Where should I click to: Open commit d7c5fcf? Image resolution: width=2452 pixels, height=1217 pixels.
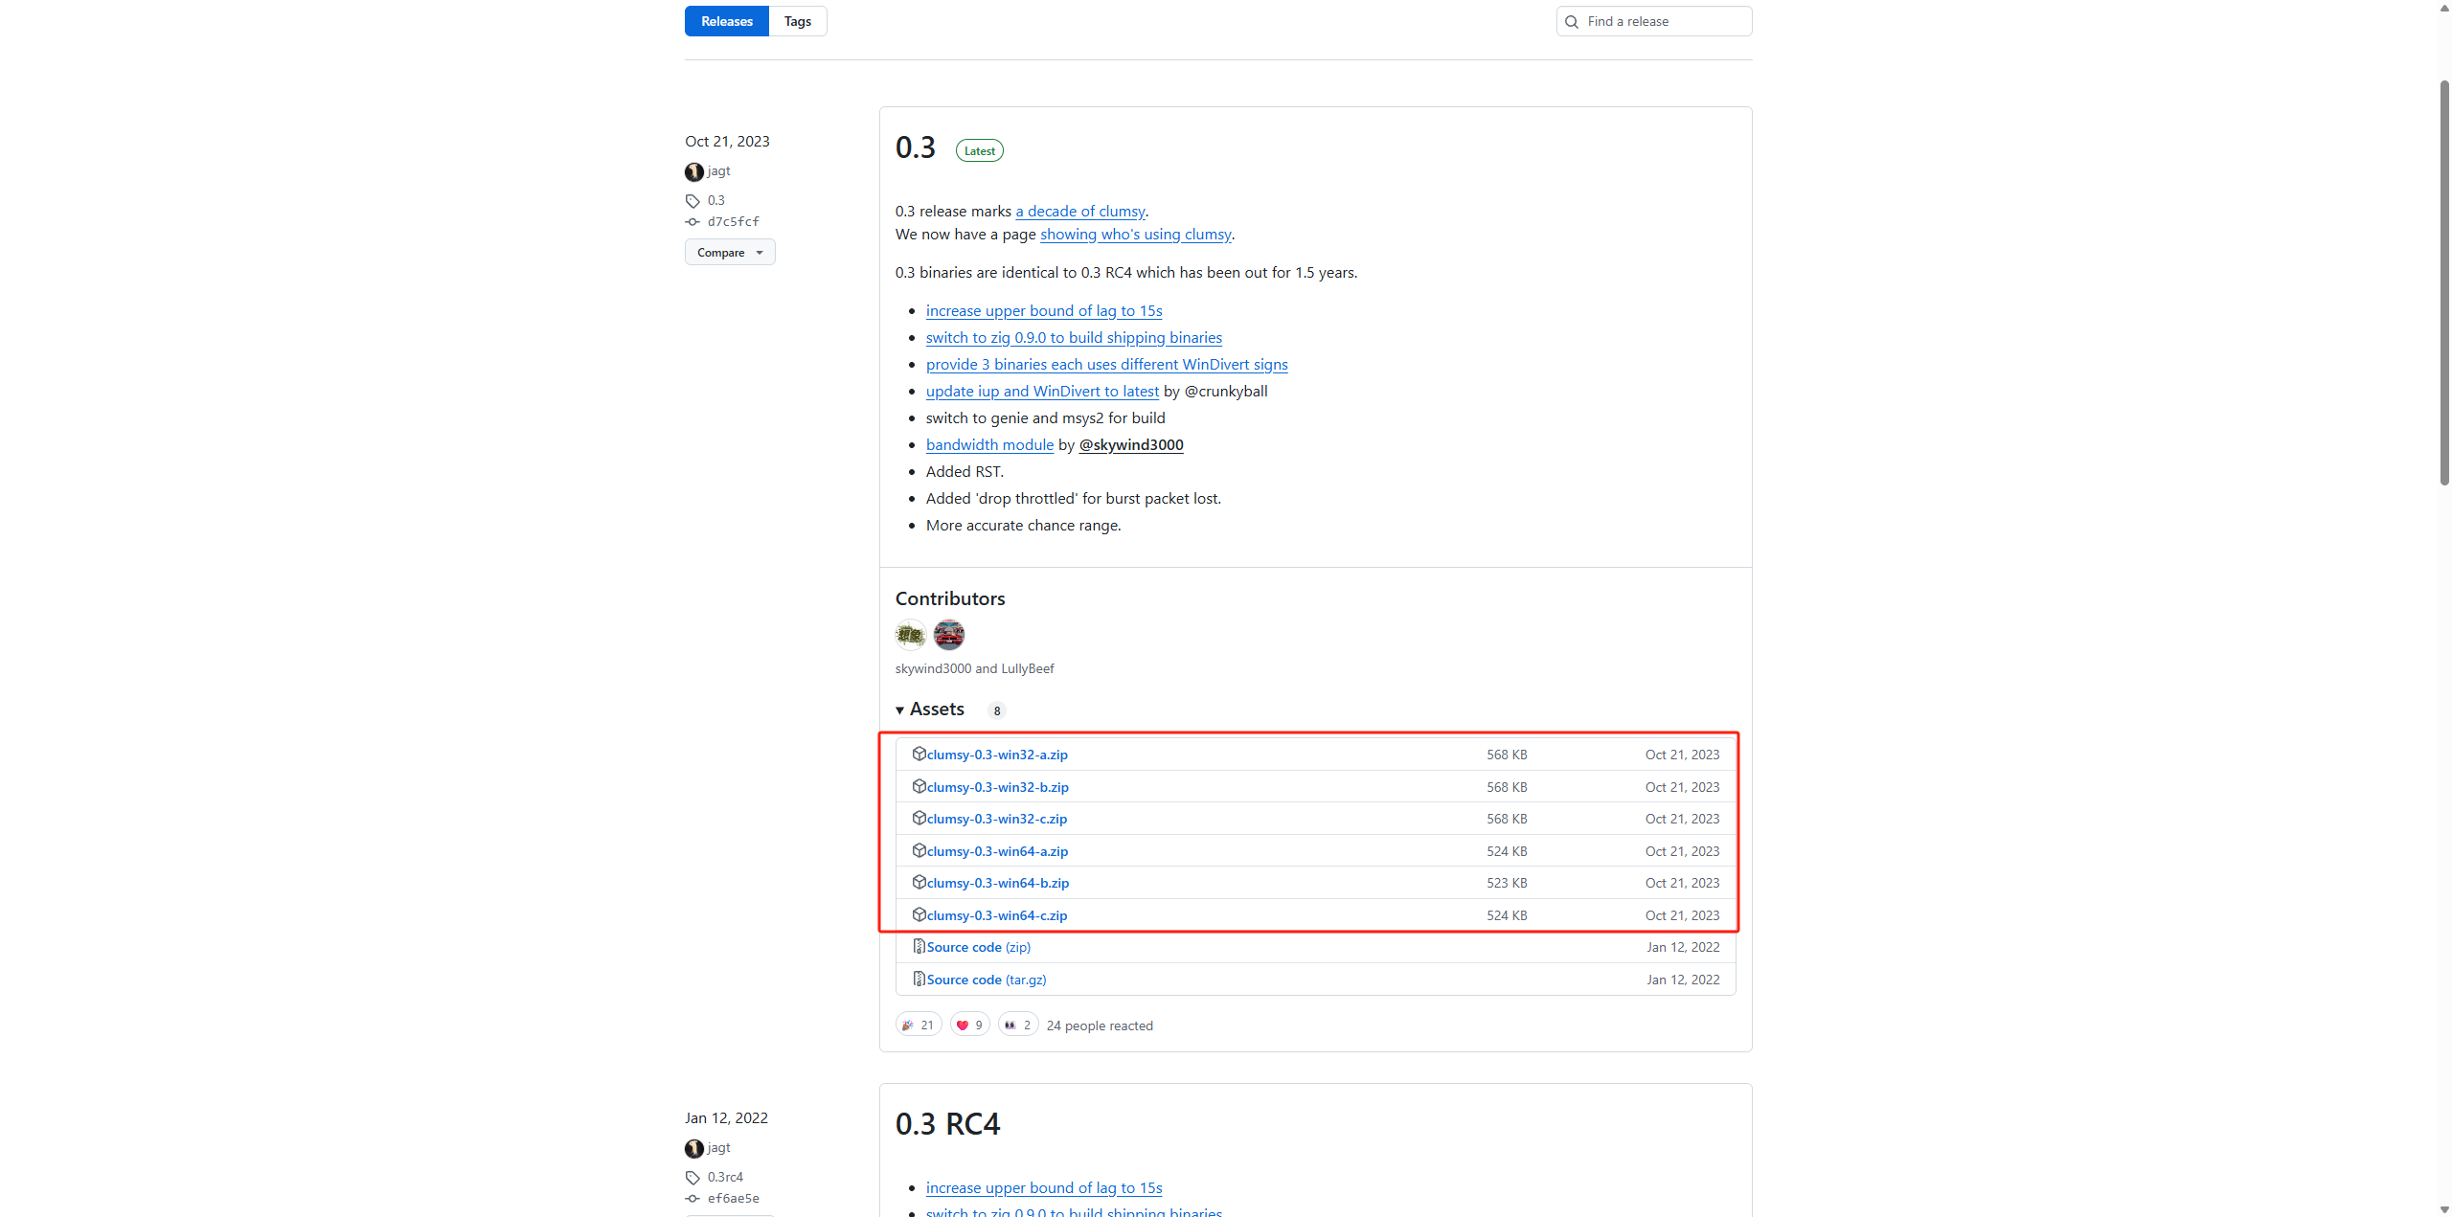click(734, 221)
